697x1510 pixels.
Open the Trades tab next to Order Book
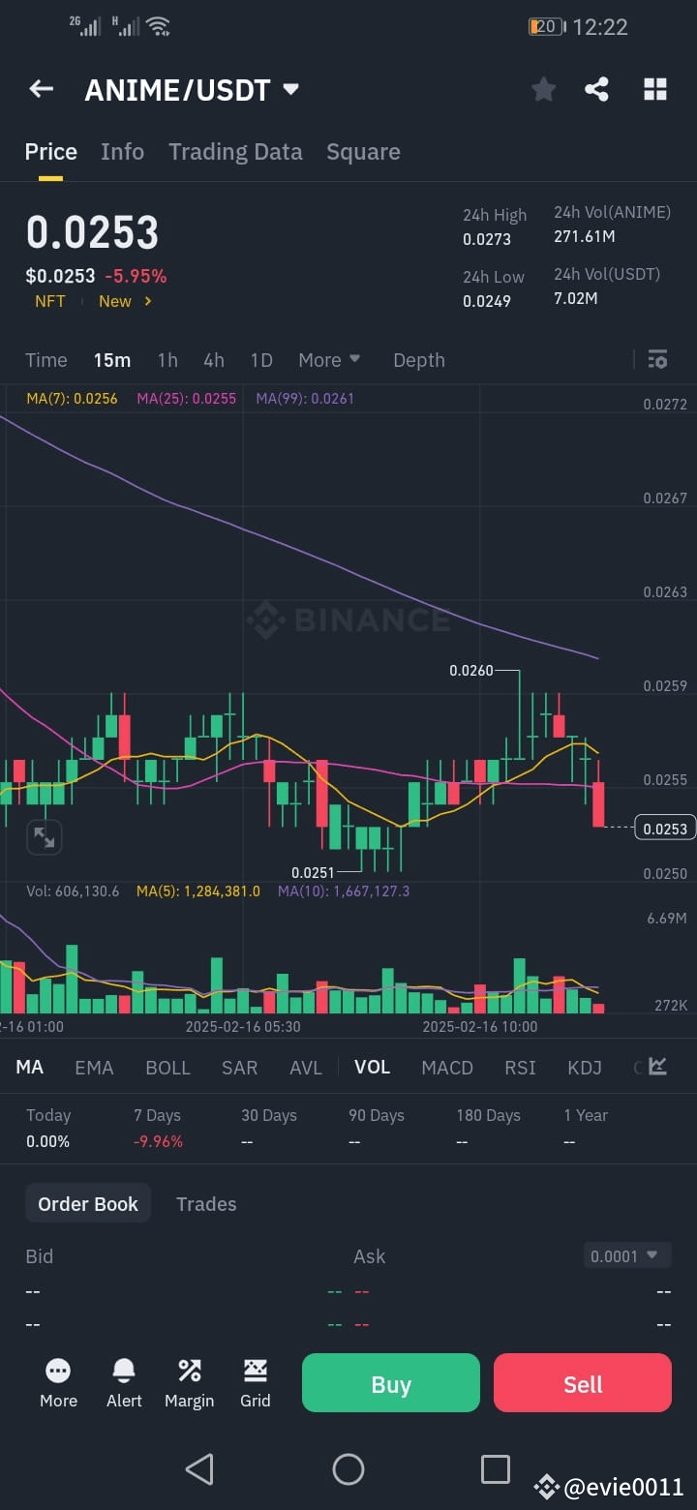206,1203
